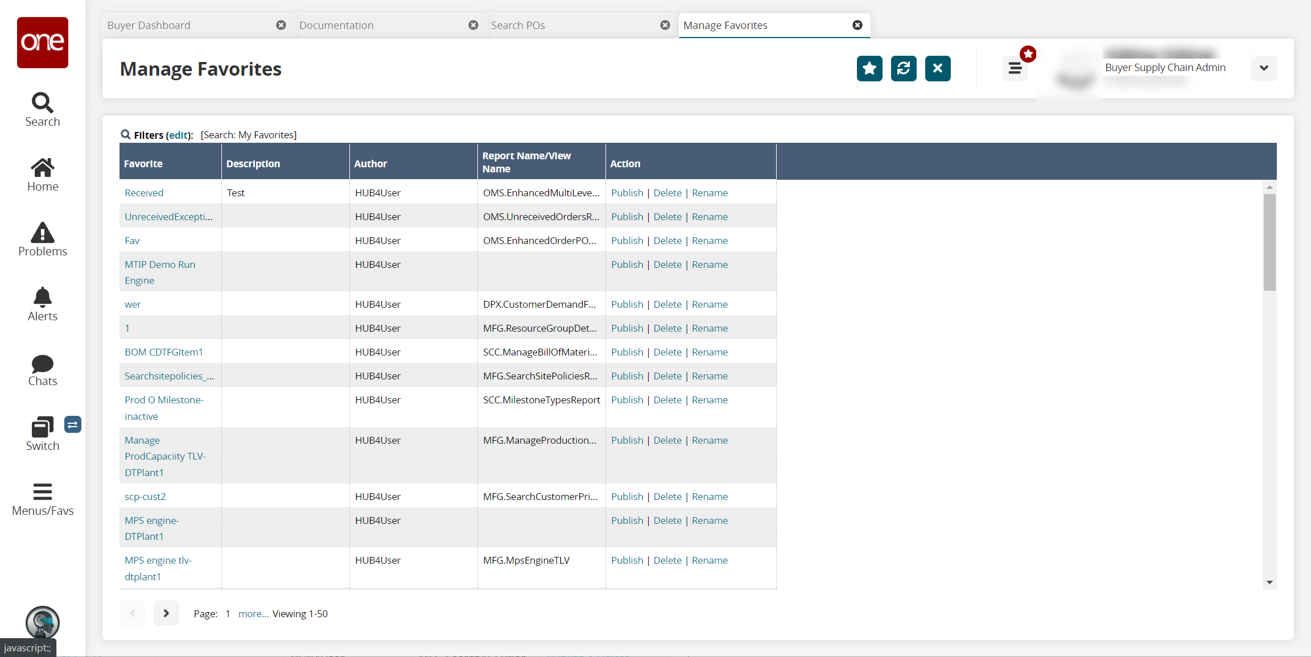Open the Problems warning icon
The width and height of the screenshot is (1311, 657).
[43, 239]
